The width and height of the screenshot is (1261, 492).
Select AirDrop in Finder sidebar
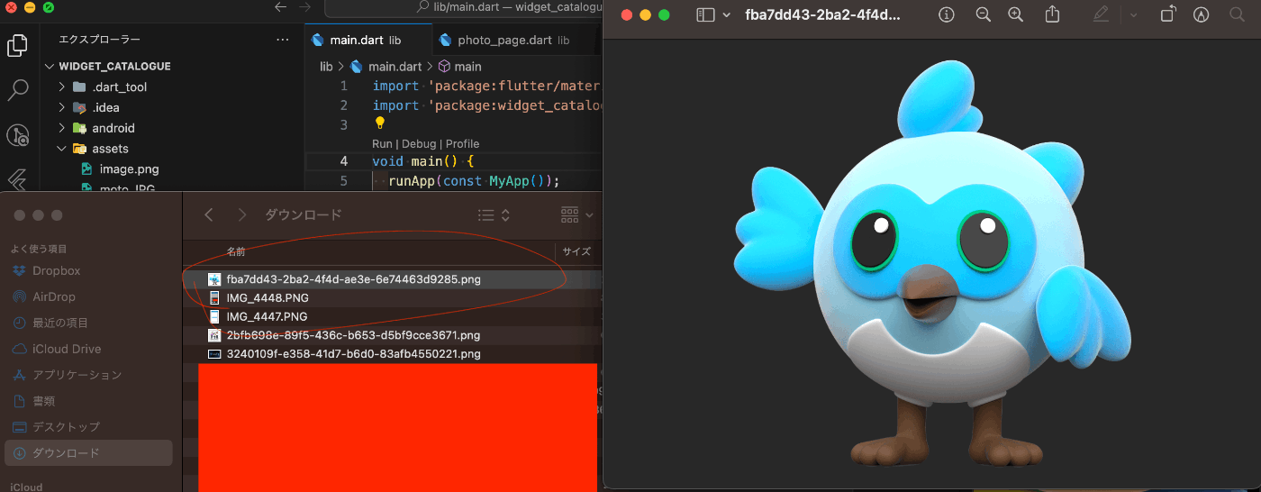(x=54, y=297)
